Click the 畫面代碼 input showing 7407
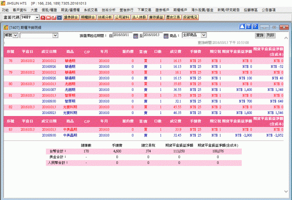This screenshot has height=200, width=292. [28, 17]
